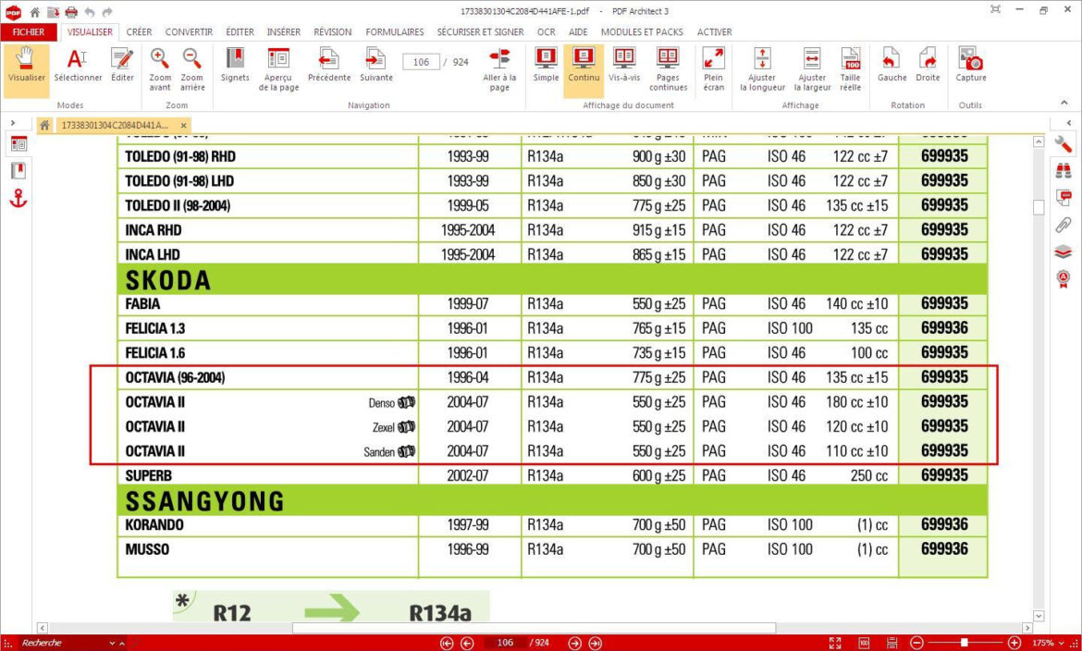The image size is (1082, 651).
Task: Click the print icon in title bar
Action: pos(70,11)
